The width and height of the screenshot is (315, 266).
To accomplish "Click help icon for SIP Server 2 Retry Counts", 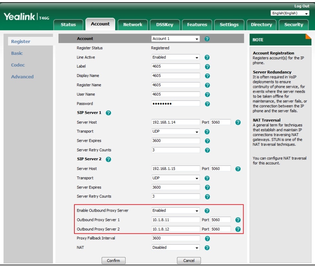I will [x=207, y=197].
